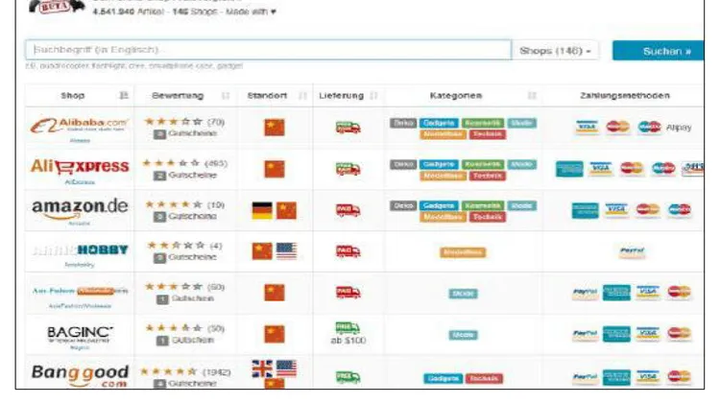Click delivery truck icon in AliExpress row

click(348, 169)
